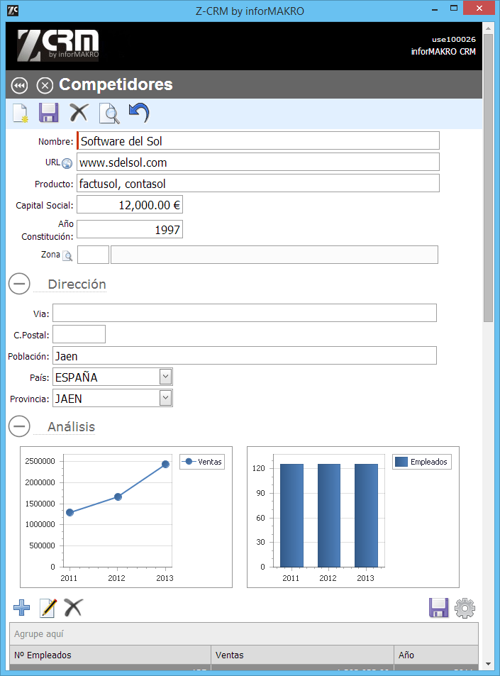Close the Z-CRM window
500x676 pixels.
pyautogui.click(x=479, y=9)
